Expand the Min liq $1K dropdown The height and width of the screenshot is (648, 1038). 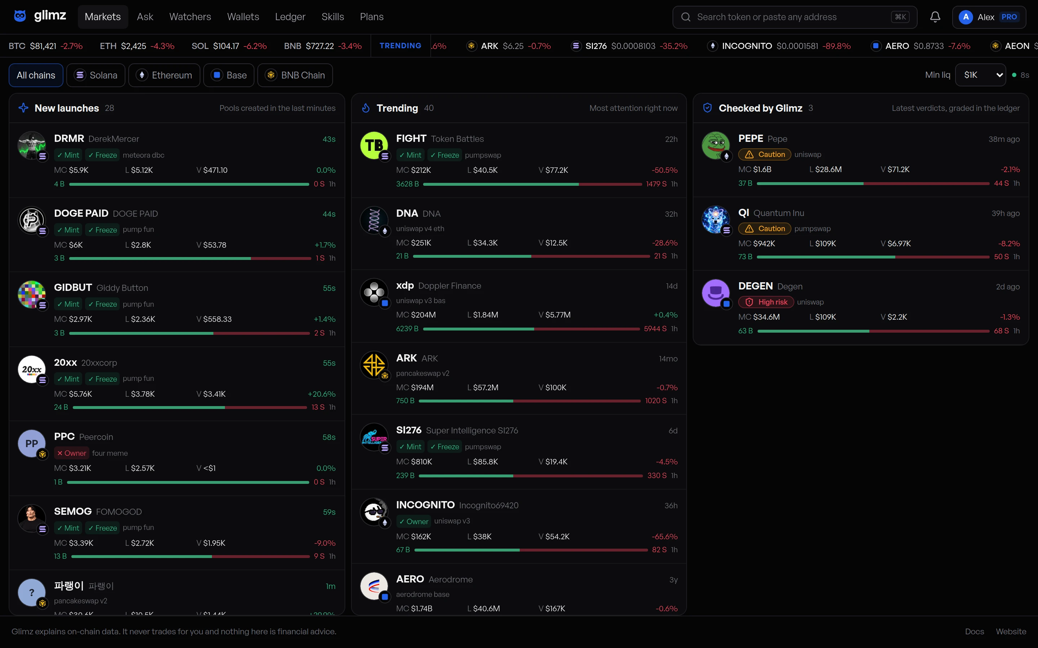coord(981,75)
